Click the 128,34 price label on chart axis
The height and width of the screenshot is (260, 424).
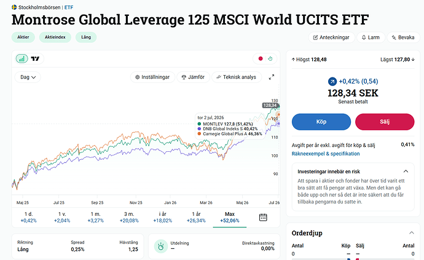(x=270, y=106)
